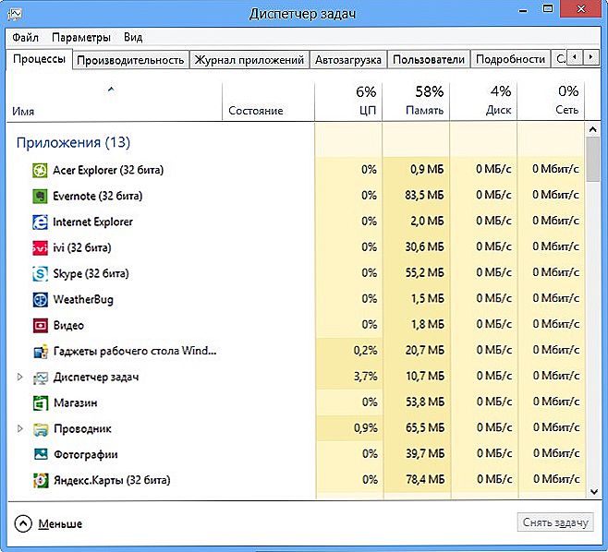
Task: Select the Магазин process name
Action: pos(75,402)
